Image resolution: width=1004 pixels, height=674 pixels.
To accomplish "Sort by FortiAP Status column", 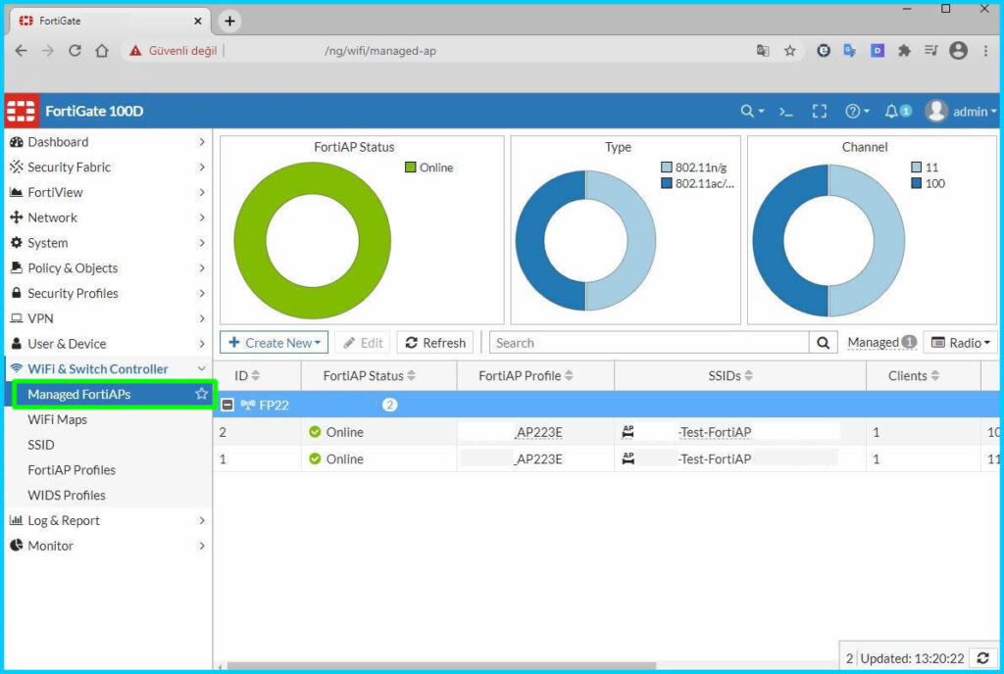I will pyautogui.click(x=370, y=376).
